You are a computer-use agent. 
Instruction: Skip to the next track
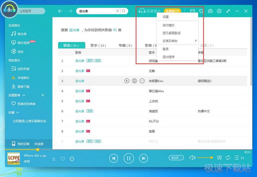pyautogui.click(x=144, y=158)
